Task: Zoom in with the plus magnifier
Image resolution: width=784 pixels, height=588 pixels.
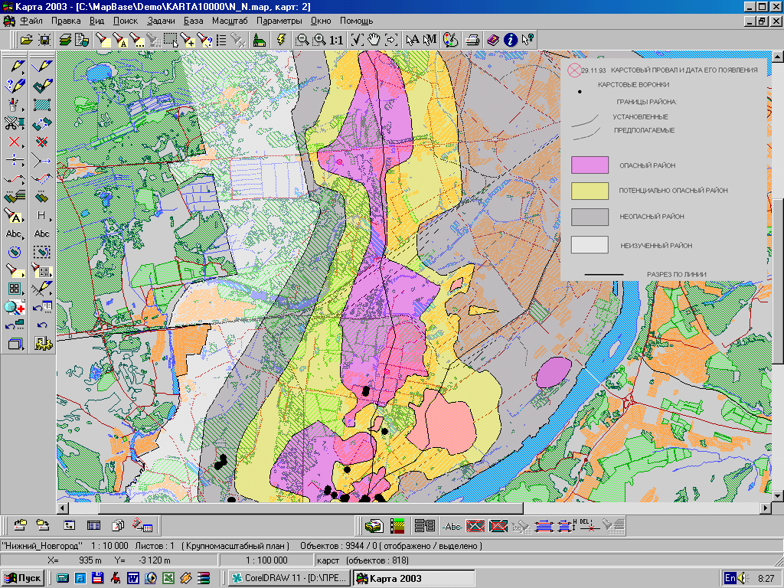Action: click(319, 39)
